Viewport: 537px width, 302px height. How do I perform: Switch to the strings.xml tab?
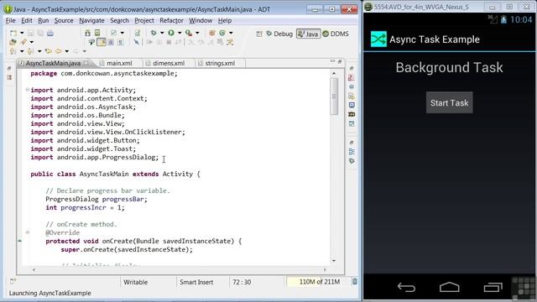[x=220, y=63]
